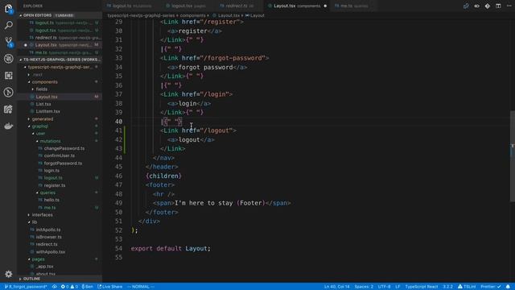Screen dimensions: 515x290
Task: Change the LF end of line sequence
Action: tap(398, 287)
